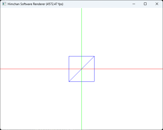
Task: Maximize the renderer window
Action: [x=145, y=4]
